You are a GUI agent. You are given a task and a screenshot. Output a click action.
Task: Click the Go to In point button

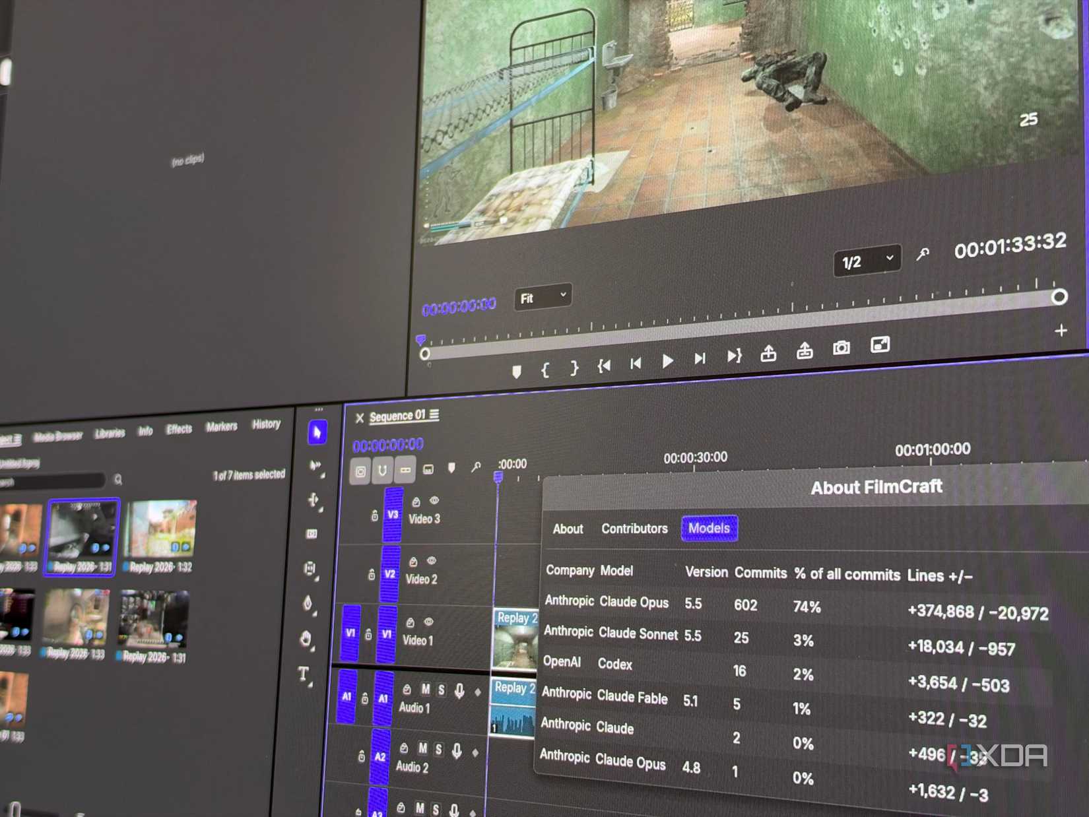pyautogui.click(x=604, y=366)
